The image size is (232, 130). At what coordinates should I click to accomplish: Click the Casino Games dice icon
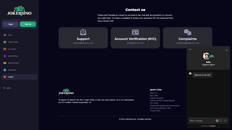[5, 42]
